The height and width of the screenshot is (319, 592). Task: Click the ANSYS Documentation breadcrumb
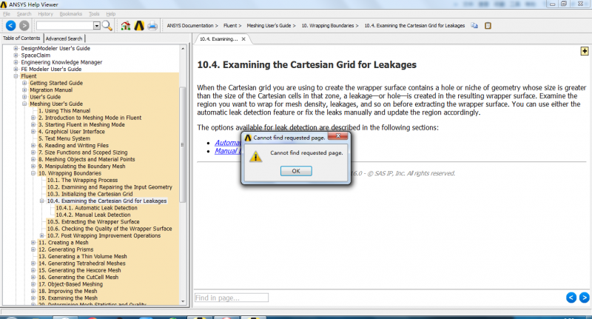point(190,26)
